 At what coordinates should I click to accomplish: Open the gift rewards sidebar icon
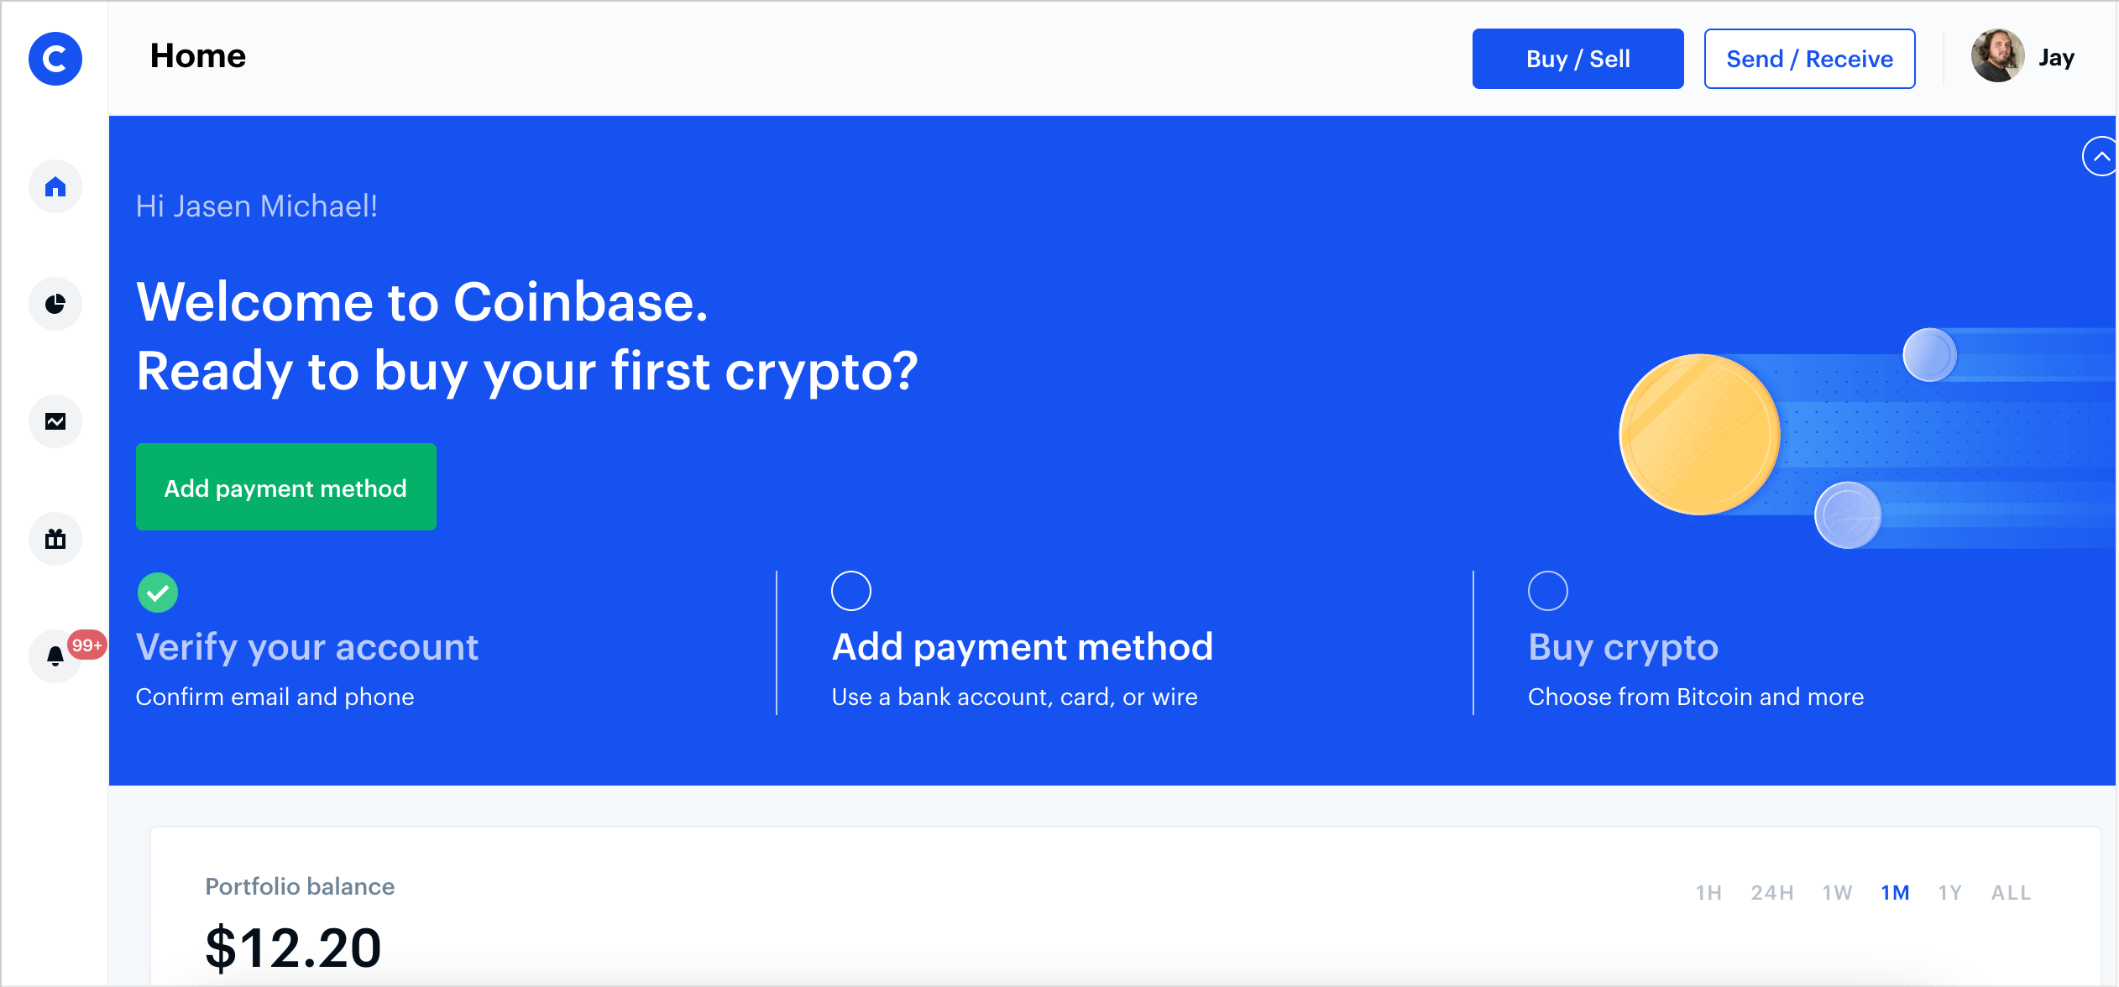(x=55, y=539)
